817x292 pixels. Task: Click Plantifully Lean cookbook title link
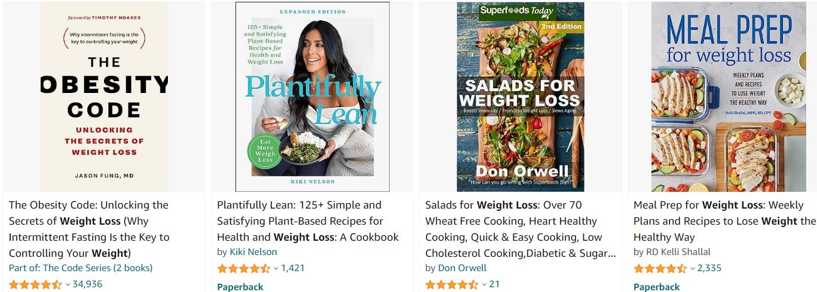point(308,221)
